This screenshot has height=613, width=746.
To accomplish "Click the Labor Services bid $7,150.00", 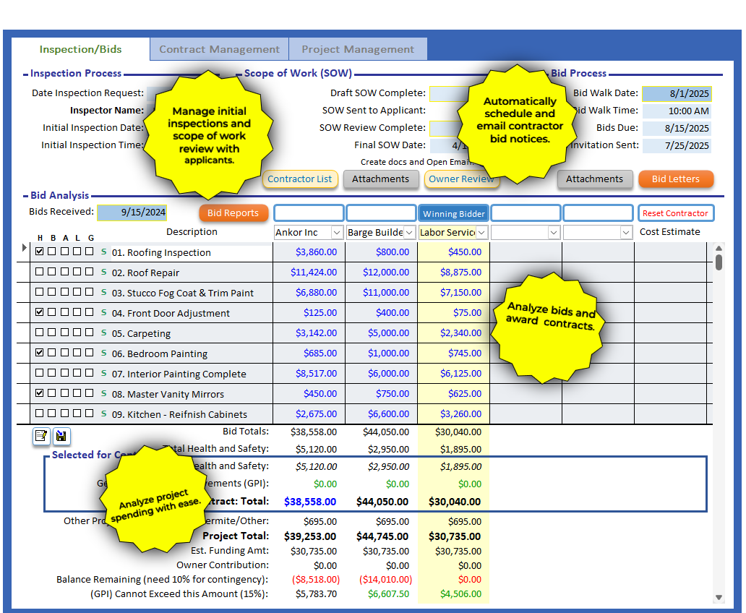I will point(460,292).
